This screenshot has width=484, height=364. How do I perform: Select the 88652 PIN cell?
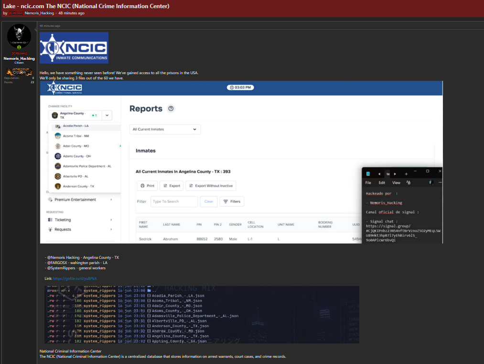(x=202, y=239)
